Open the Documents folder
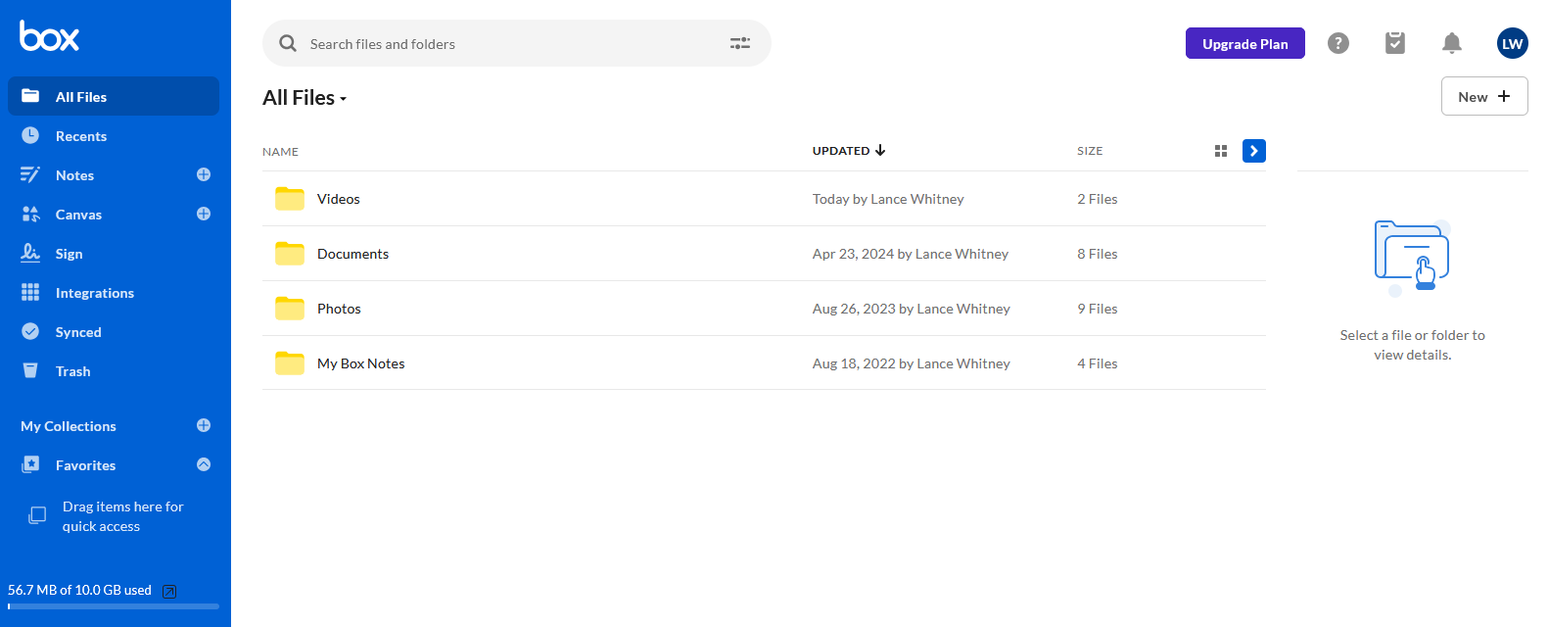Viewport: 1548px width, 627px height. point(352,254)
